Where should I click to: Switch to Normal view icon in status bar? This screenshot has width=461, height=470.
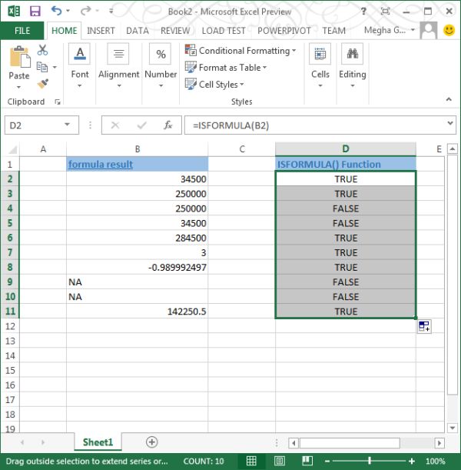pos(251,461)
